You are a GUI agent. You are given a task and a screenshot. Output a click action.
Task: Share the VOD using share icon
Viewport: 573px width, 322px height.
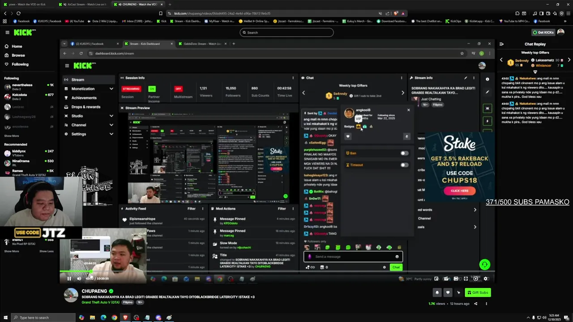(x=475, y=304)
